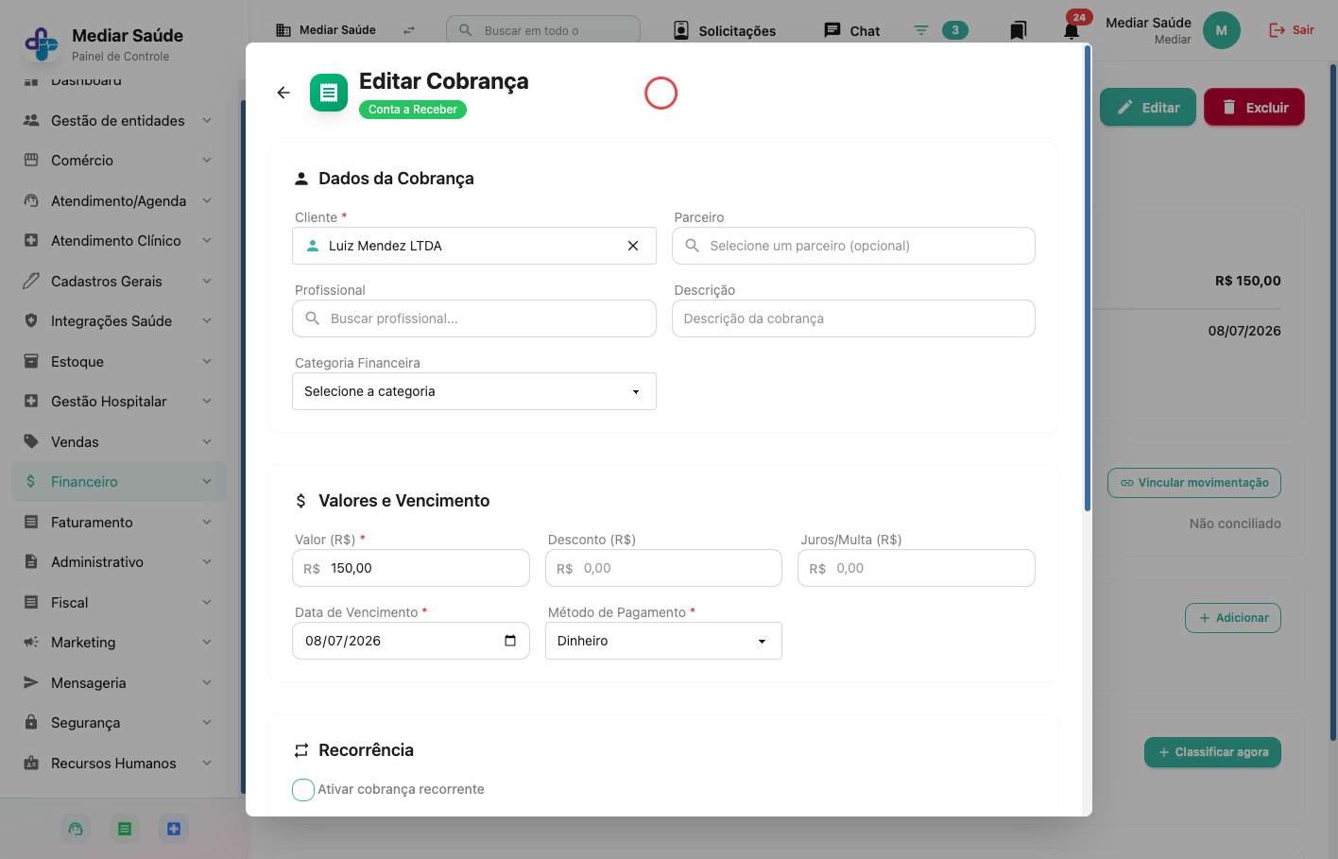The image size is (1338, 859).
Task: Clear the Luiz Mendez LTDA client selection
Action: pyautogui.click(x=633, y=246)
